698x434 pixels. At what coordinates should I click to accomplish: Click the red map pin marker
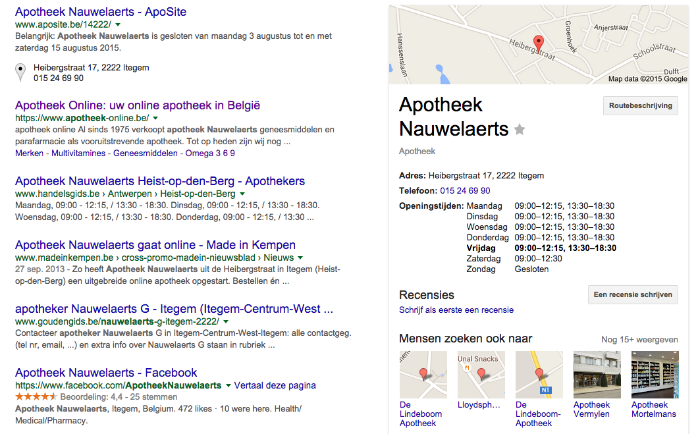coord(538,44)
